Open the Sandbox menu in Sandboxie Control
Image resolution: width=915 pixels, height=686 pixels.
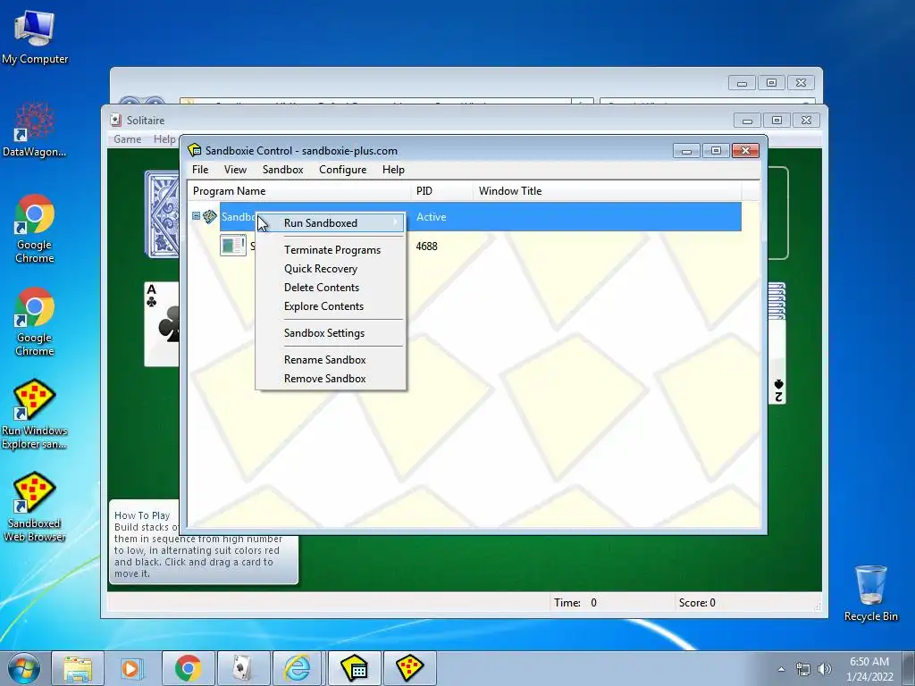pyautogui.click(x=283, y=169)
